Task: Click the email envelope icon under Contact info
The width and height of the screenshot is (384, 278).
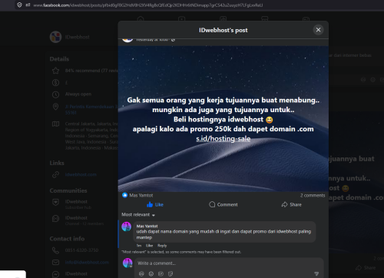Action: (55, 263)
